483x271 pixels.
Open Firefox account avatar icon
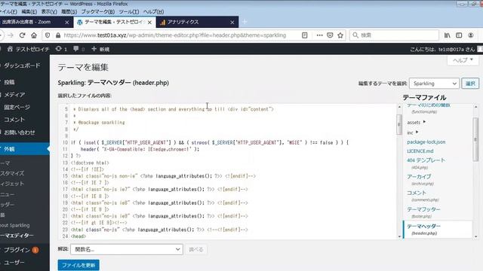[471, 35]
